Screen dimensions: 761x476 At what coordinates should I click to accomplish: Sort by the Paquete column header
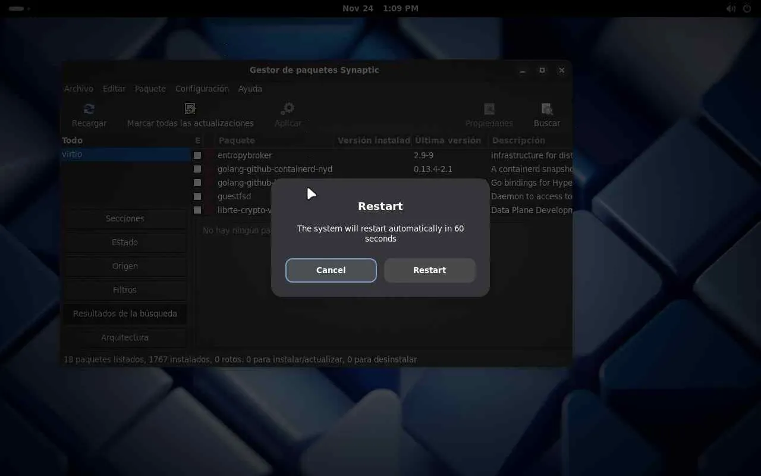coord(274,140)
